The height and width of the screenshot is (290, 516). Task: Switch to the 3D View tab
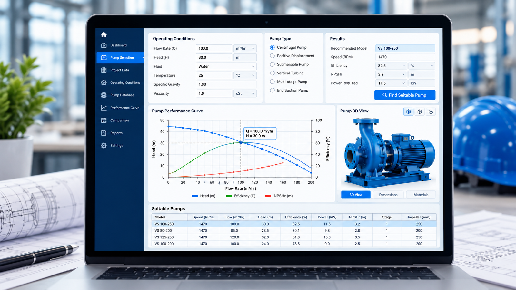tap(356, 195)
